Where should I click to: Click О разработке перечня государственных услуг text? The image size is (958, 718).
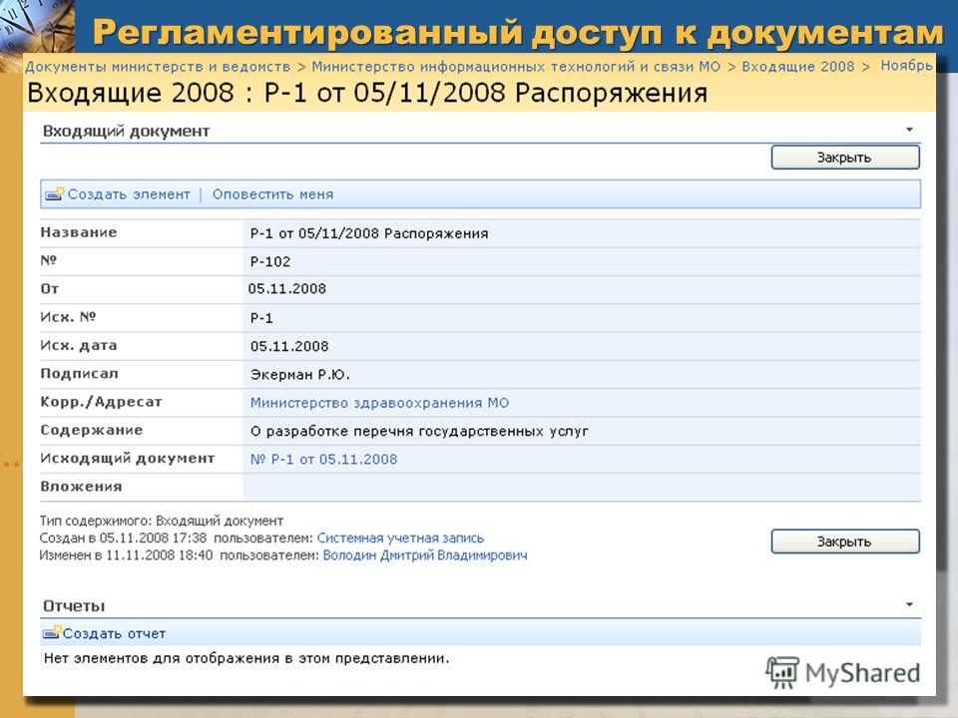(x=420, y=431)
